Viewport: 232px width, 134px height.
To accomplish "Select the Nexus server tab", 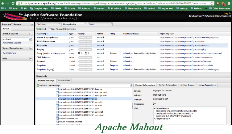I will pos(6,29).
